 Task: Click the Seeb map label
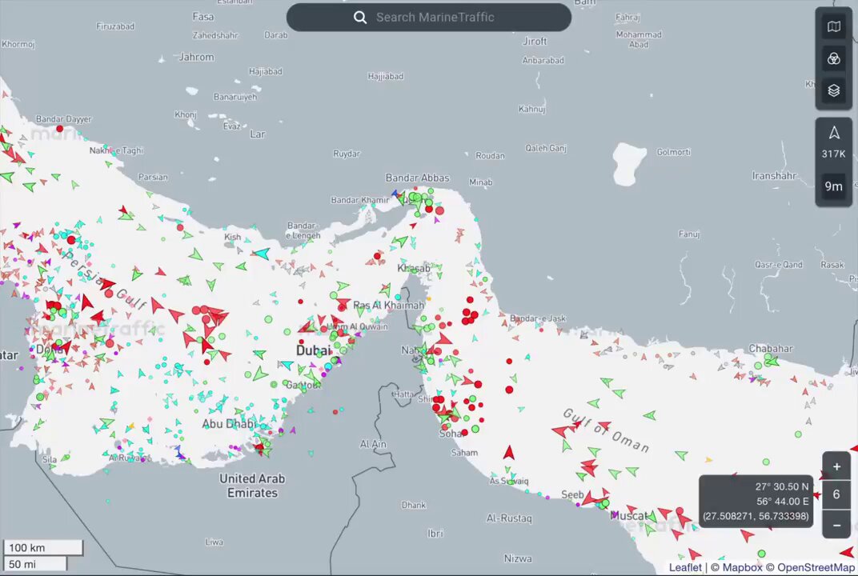(572, 494)
